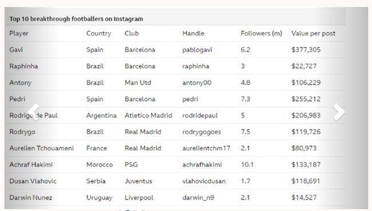Select the Atletico Madrid club cell
Screen dimensions: 372x211
coord(149,116)
